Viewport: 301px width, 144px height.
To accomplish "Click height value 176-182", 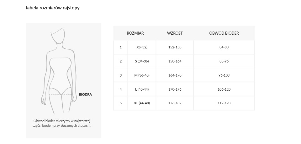I will coord(175,103).
